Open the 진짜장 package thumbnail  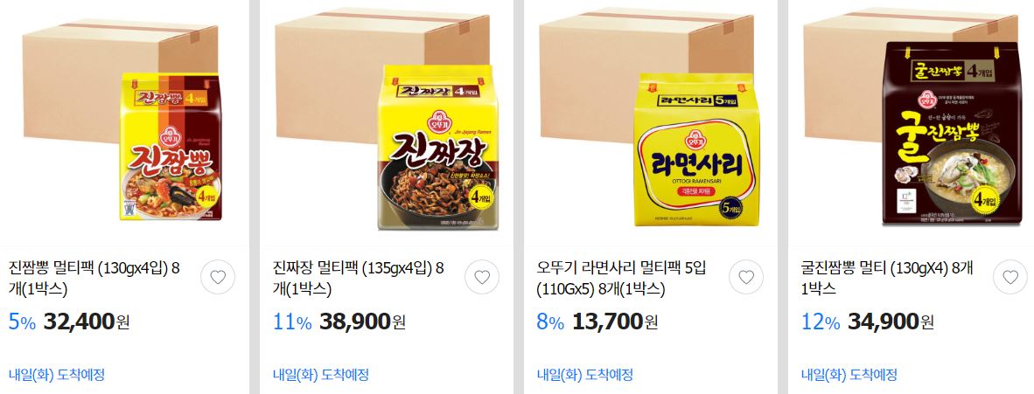point(386,122)
